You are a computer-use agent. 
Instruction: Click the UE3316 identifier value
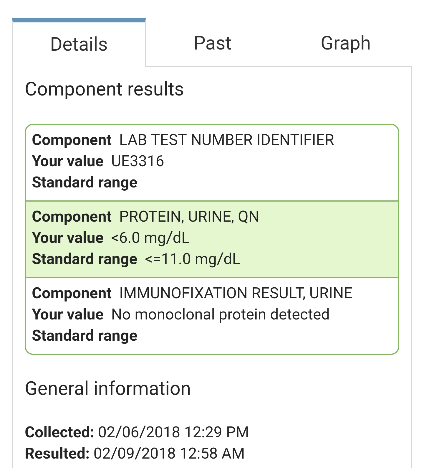(138, 161)
